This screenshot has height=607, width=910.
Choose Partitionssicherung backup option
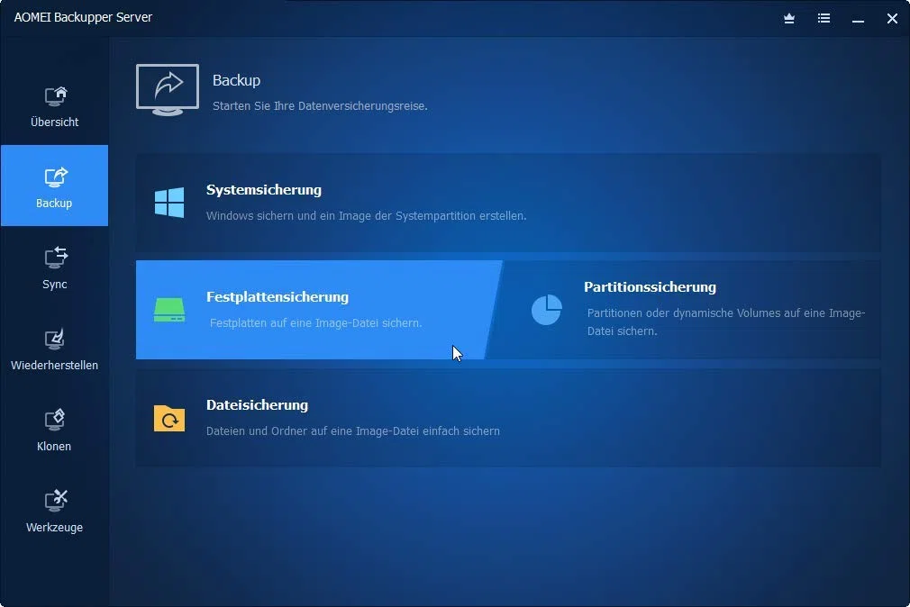pos(685,310)
